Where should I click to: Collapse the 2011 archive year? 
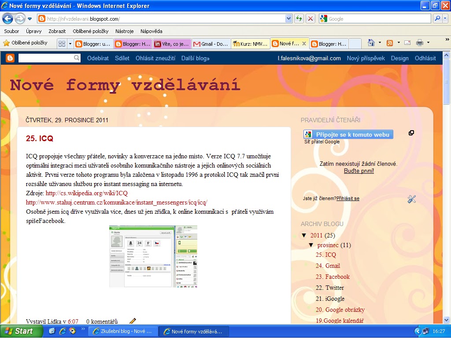click(x=304, y=235)
